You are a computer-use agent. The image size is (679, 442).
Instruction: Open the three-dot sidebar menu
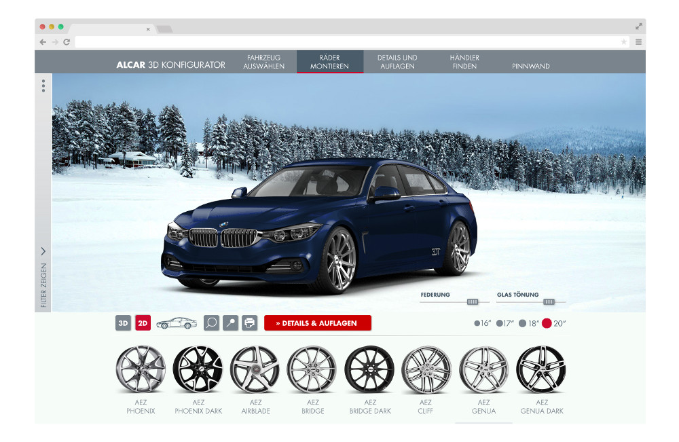pyautogui.click(x=43, y=86)
